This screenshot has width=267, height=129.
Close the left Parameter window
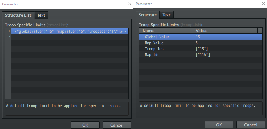tap(130, 4)
